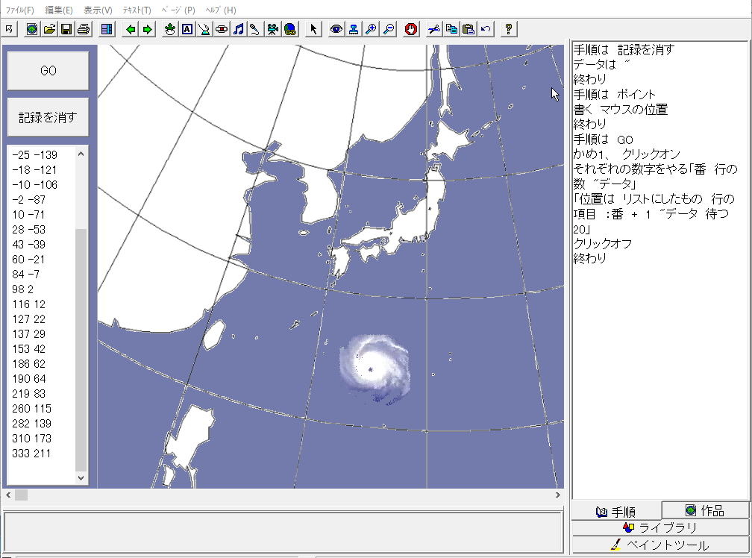The width and height of the screenshot is (752, 558).
Task: Open the ライブラリ panel tab
Action: 659,527
